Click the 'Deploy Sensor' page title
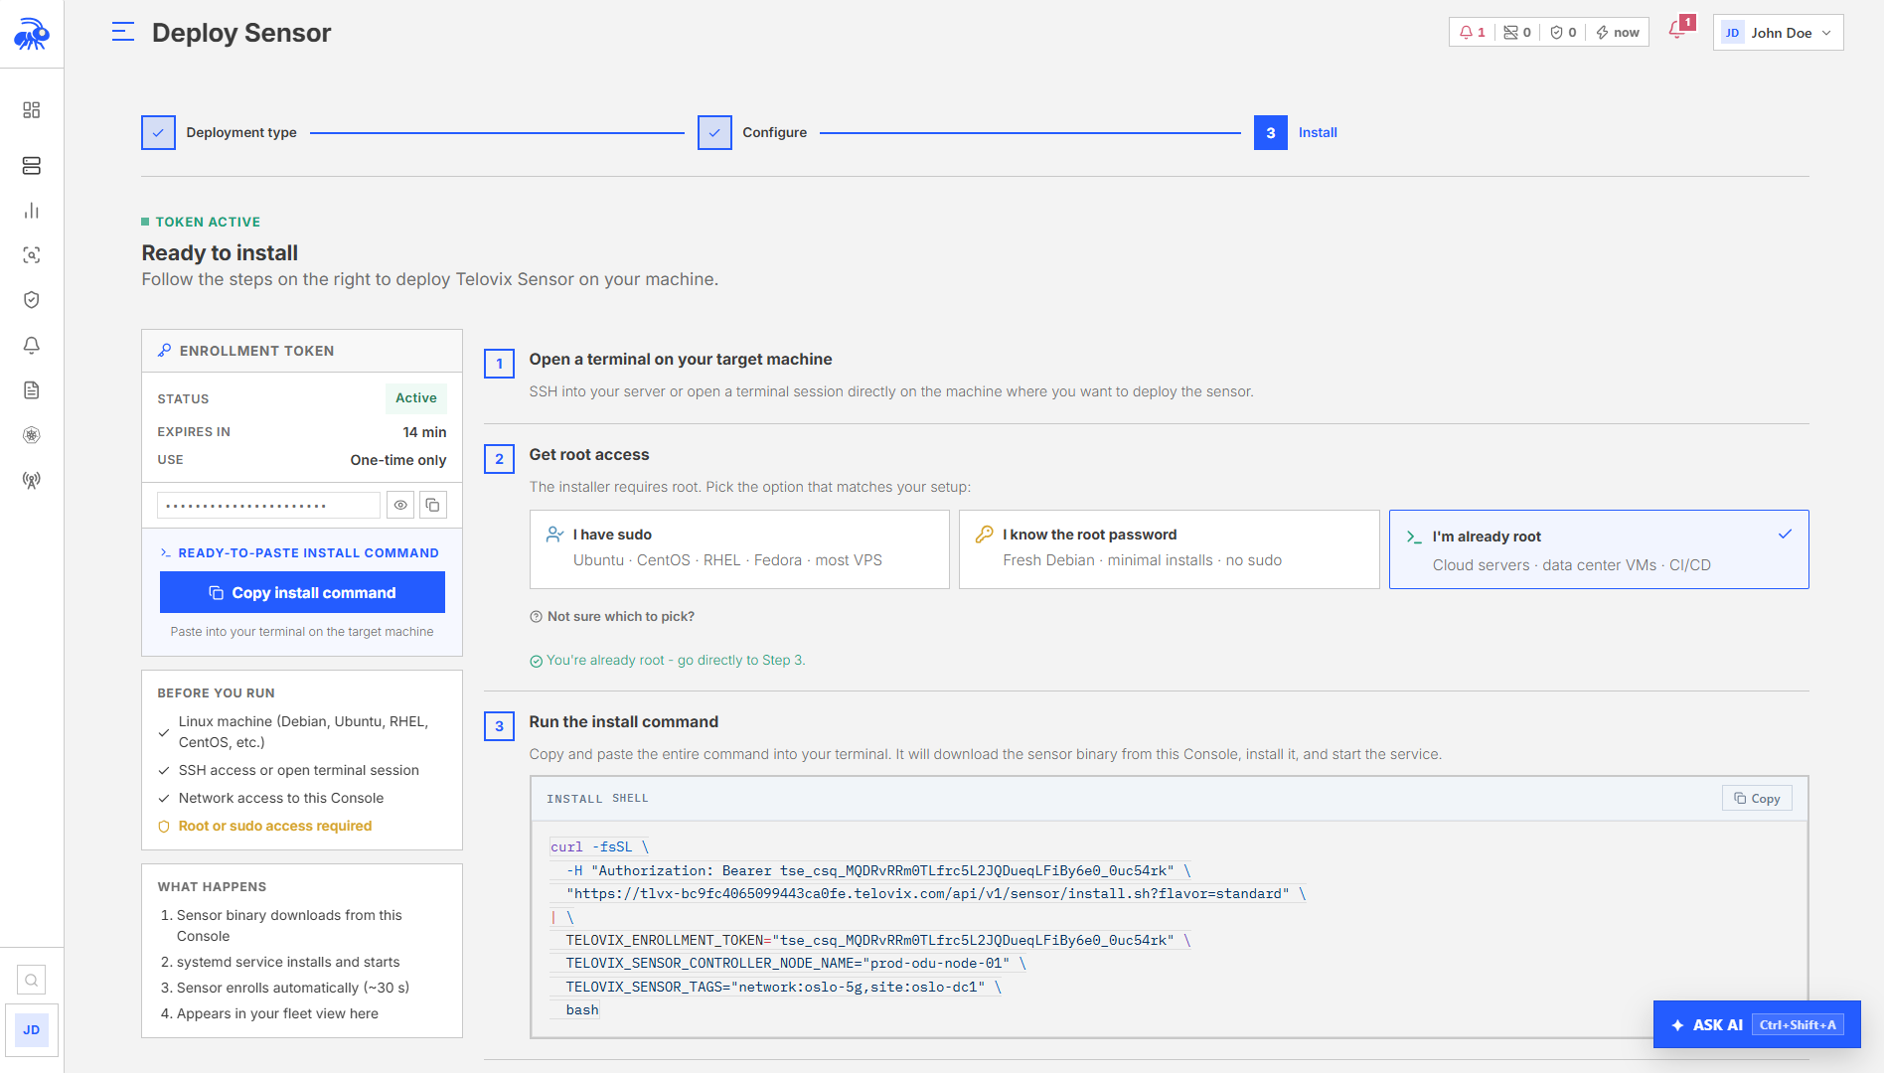The image size is (1884, 1073). (241, 33)
